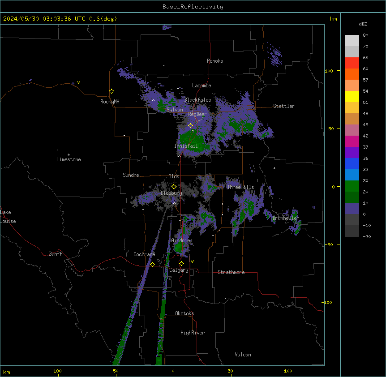Click the Limestone label
This screenshot has width=386, height=377.
69,159
